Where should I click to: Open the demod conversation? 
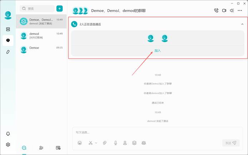tap(41, 36)
